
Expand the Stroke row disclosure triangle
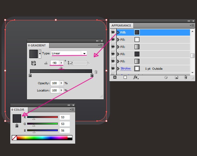pyautogui.click(x=118, y=68)
